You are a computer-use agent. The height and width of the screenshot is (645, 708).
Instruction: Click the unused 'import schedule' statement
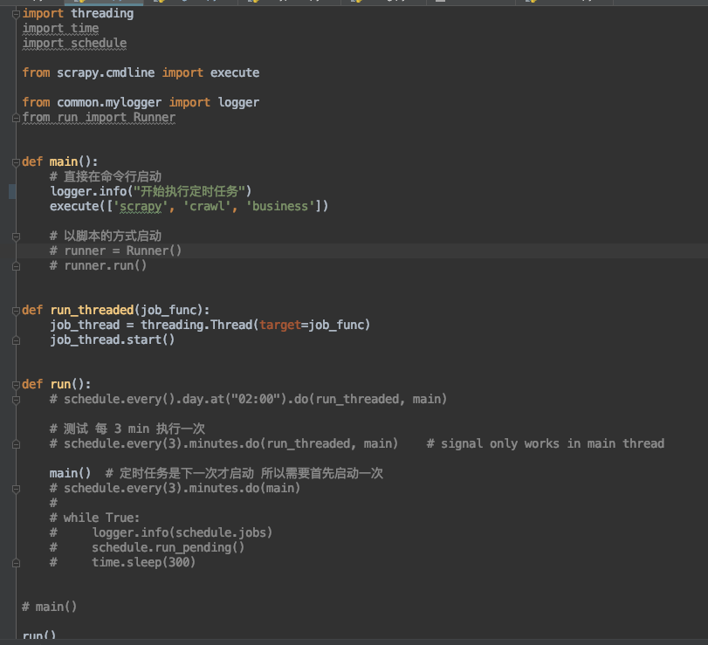74,44
